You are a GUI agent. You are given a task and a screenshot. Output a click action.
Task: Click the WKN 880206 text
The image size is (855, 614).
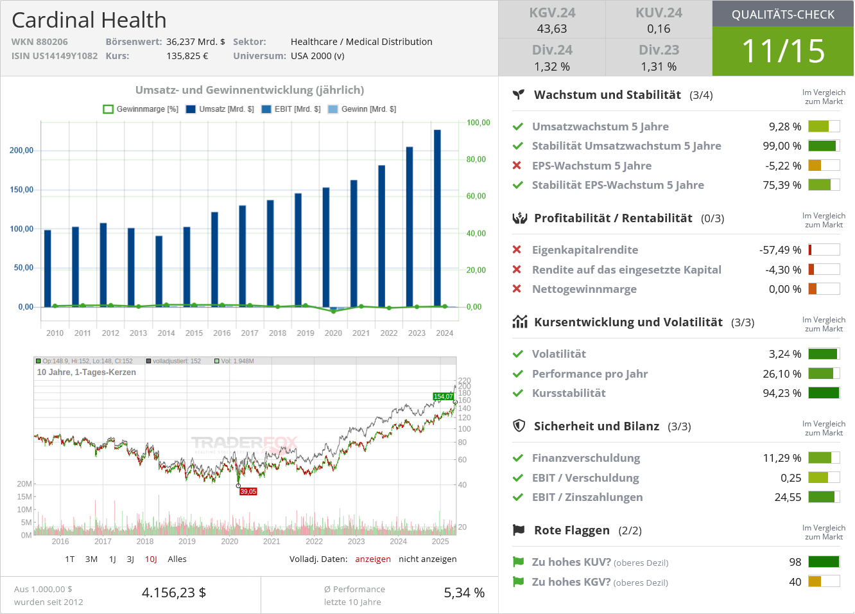(x=40, y=42)
